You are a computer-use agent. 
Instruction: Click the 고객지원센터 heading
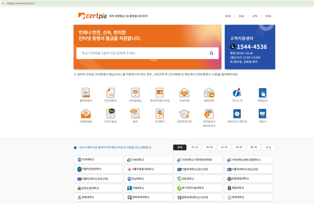click(241, 38)
